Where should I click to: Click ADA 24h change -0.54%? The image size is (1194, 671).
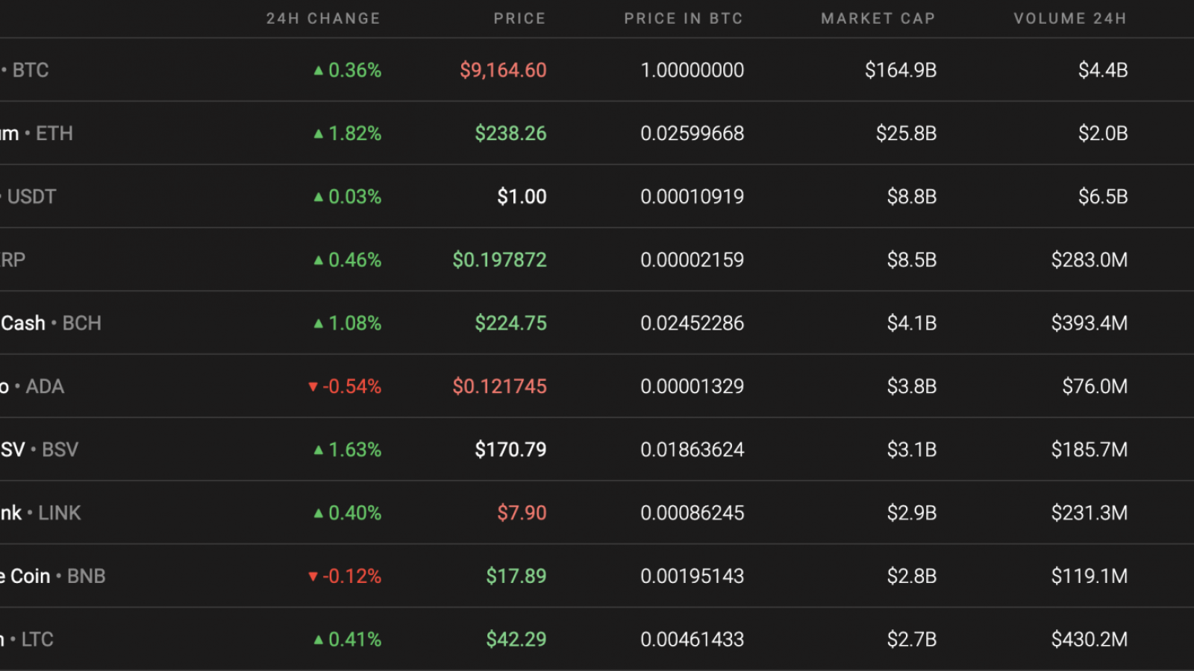point(345,386)
